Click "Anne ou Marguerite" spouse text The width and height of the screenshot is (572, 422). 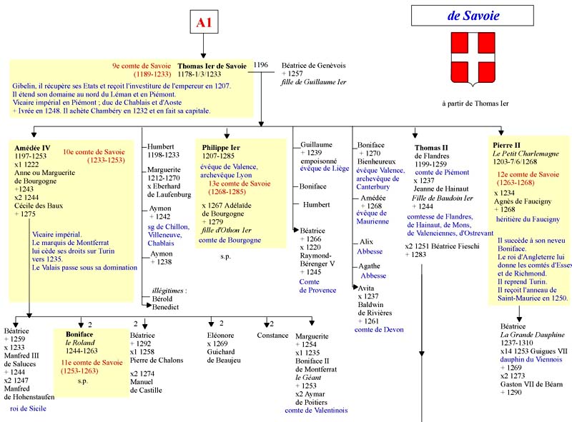point(44,173)
